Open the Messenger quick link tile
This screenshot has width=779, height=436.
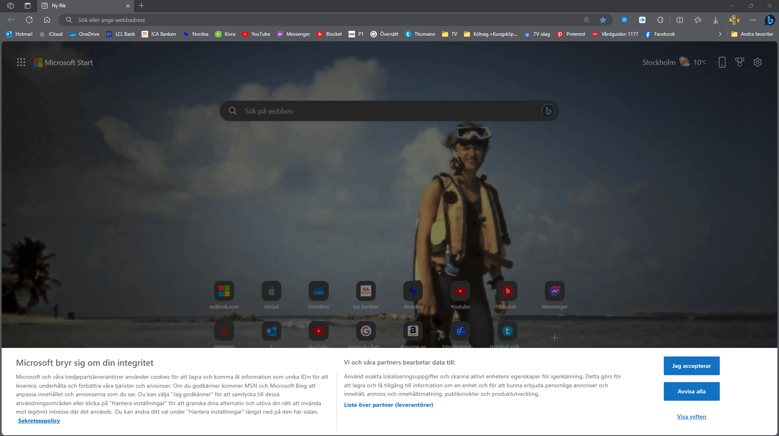coord(554,296)
